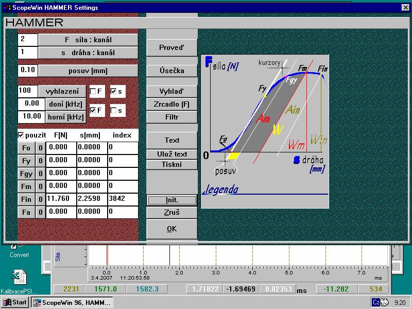Click the Proveď button
This screenshot has height=309, width=412.
click(x=172, y=47)
